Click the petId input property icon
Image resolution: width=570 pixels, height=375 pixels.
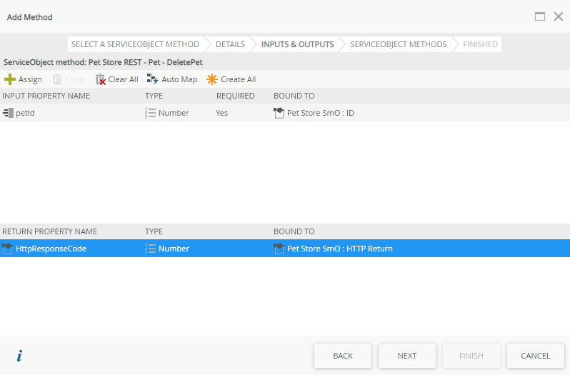(8, 113)
